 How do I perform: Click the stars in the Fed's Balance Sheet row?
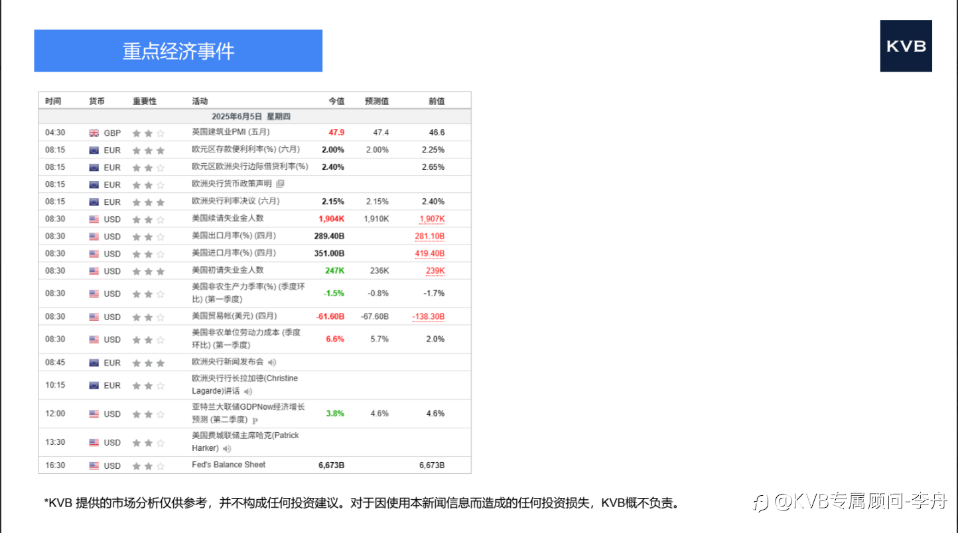[148, 466]
